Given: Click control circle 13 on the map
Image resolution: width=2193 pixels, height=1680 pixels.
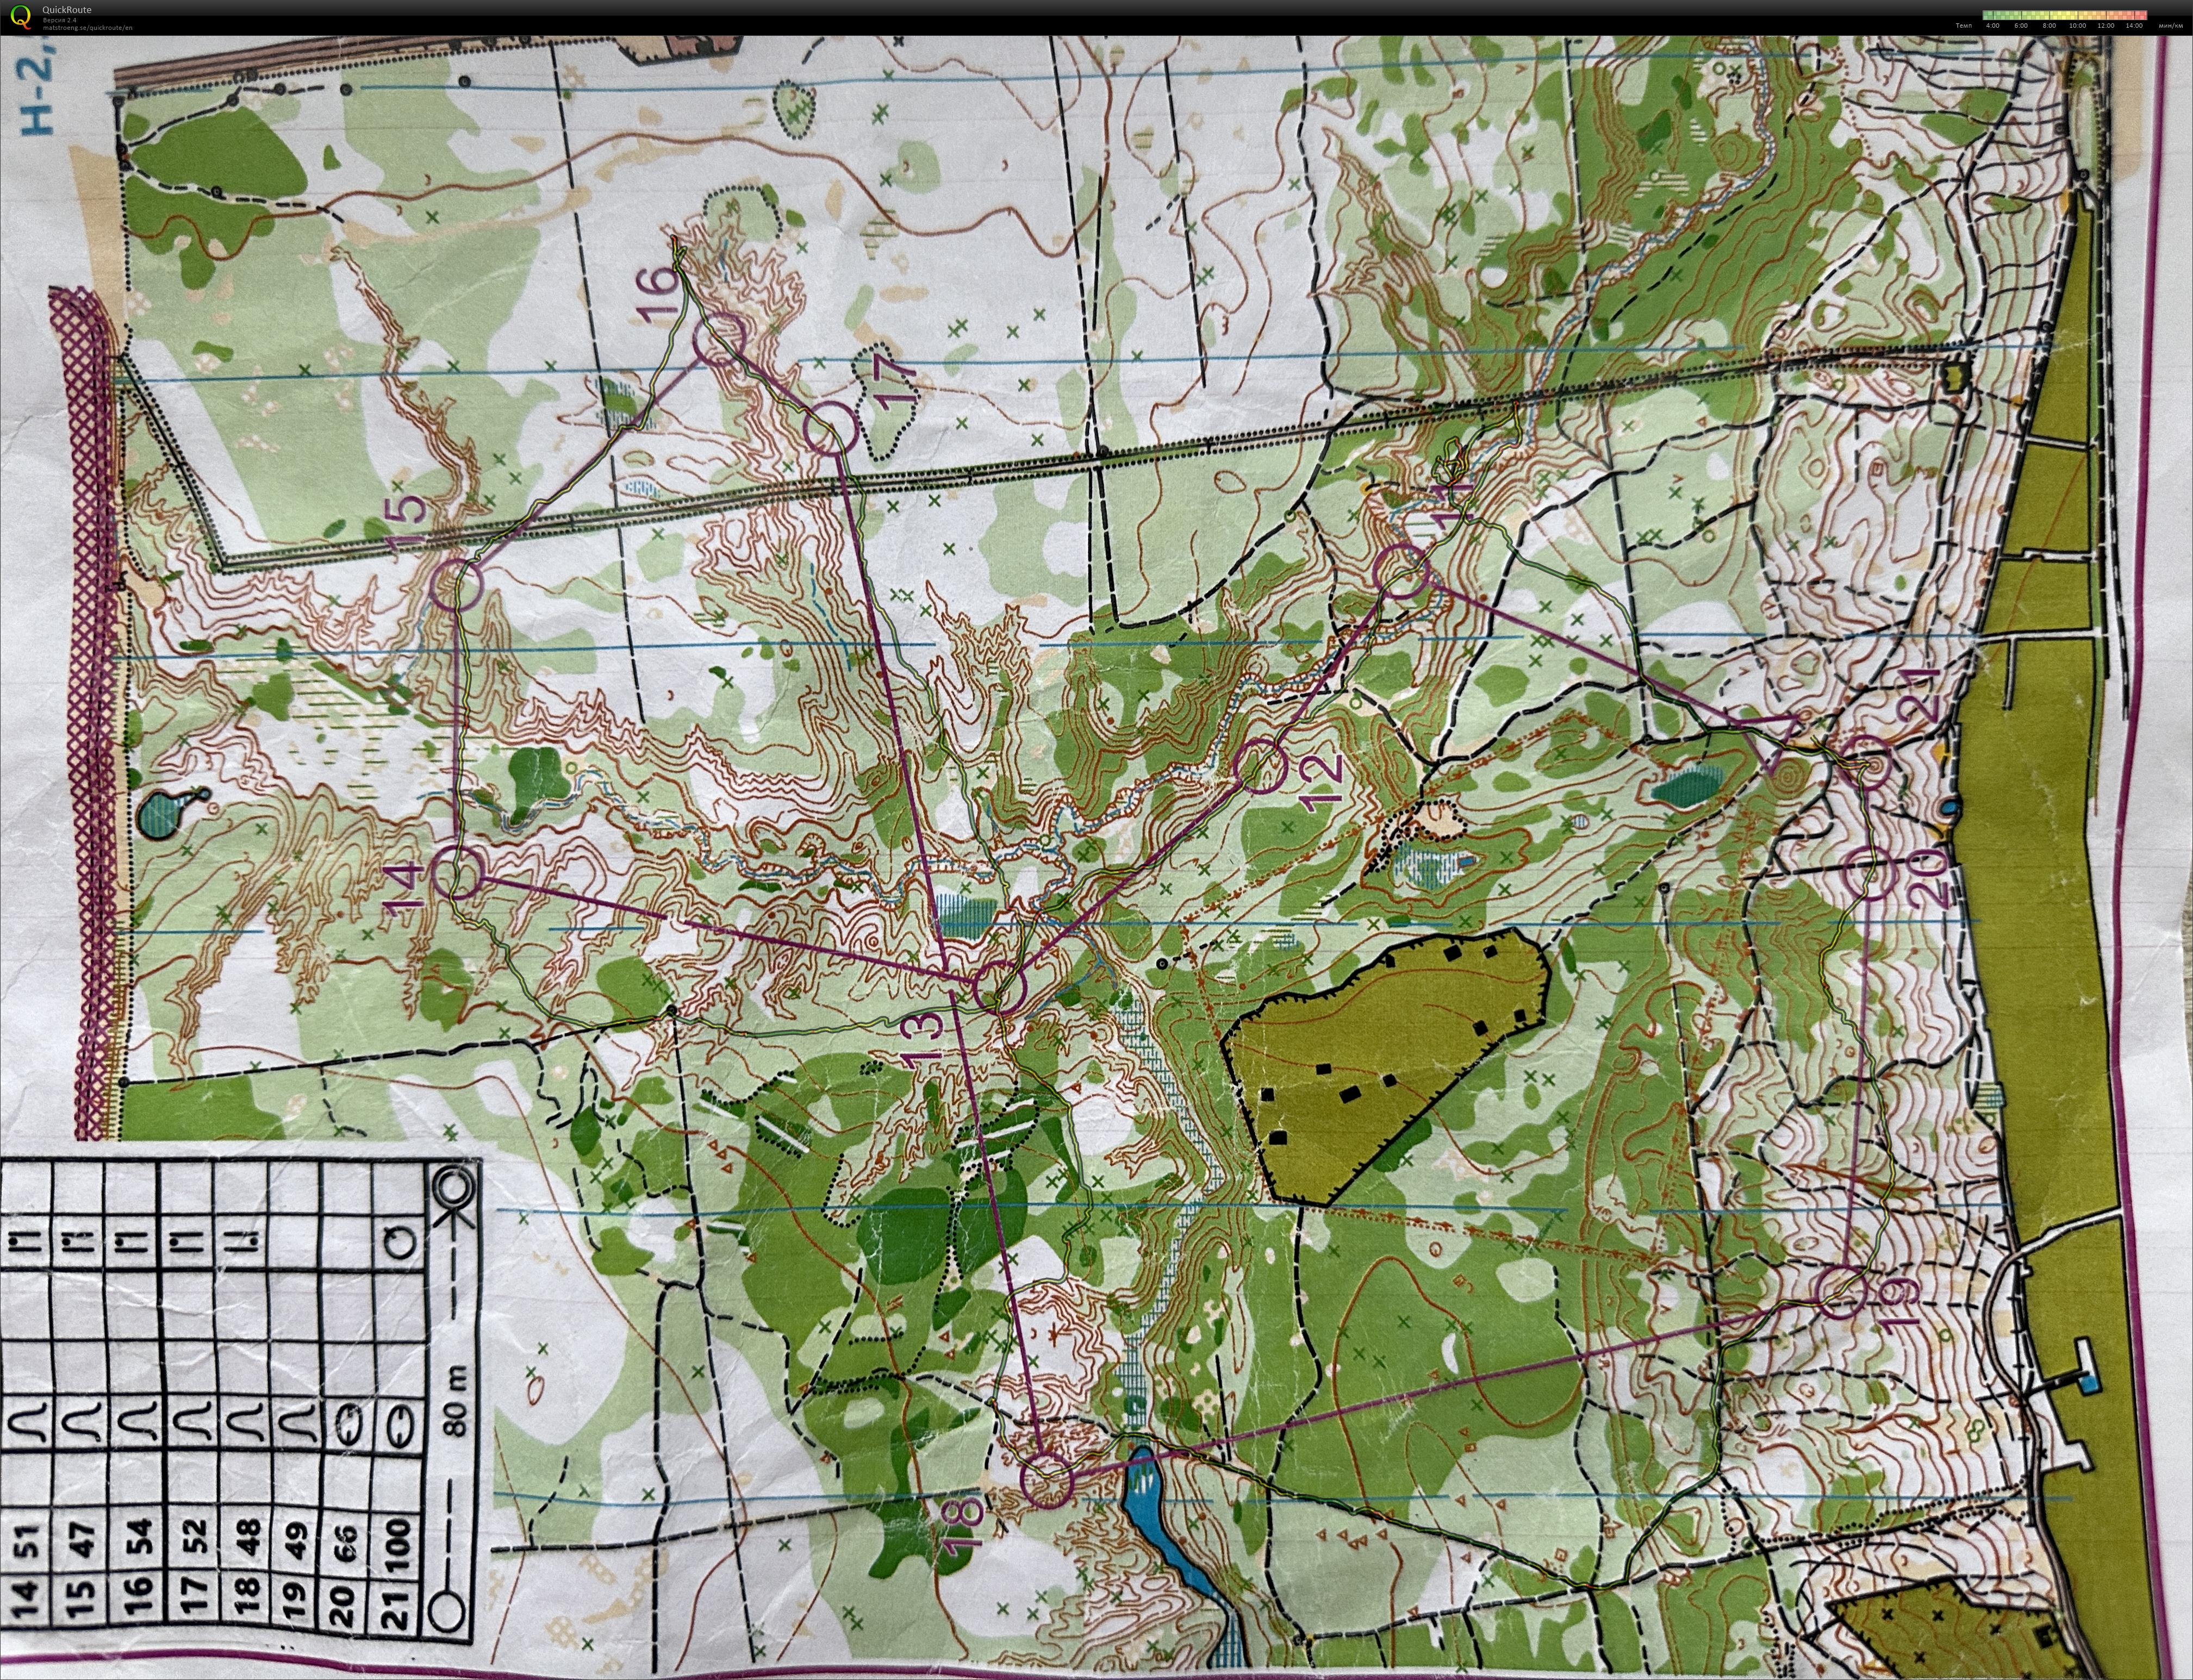Looking at the screenshot, I should point(1000,987).
